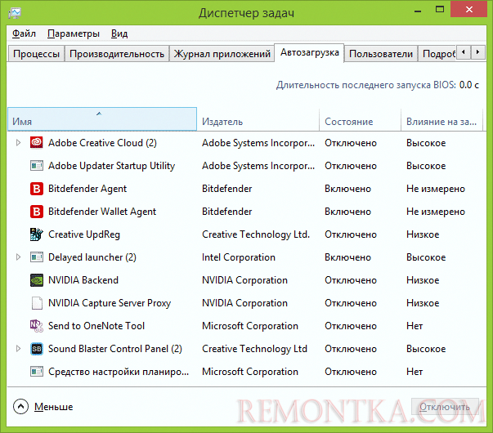The height and width of the screenshot is (433, 493).
Task: Click the Меньше circled up-arrow icon
Action: point(20,407)
